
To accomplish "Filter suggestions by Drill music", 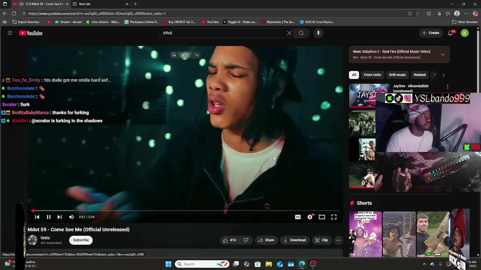I will 397,75.
